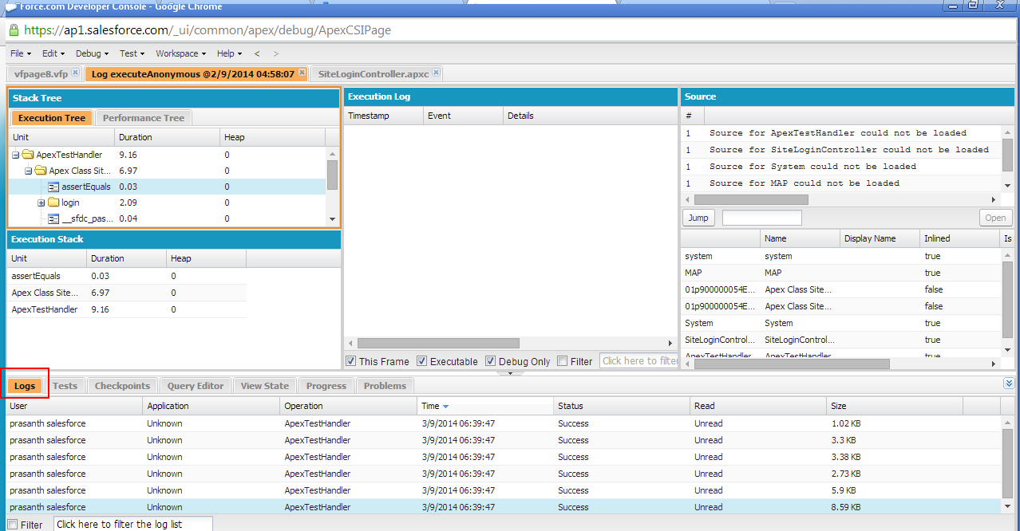Viewport: 1020px width, 531px height.
Task: Click the Apex Class Site folder icon
Action: tap(41, 171)
